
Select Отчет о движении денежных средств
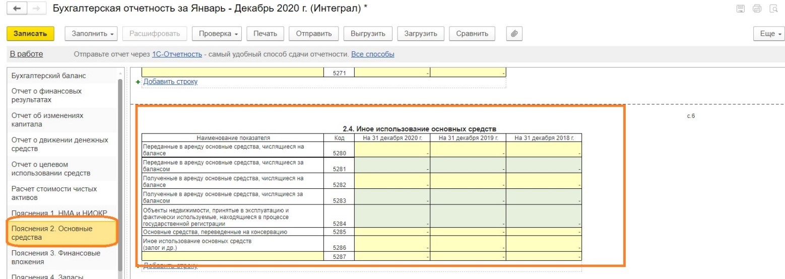[62, 144]
